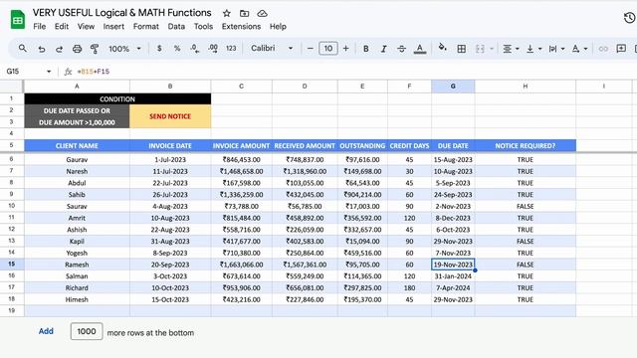Format as currency with dollar icon

(x=159, y=49)
